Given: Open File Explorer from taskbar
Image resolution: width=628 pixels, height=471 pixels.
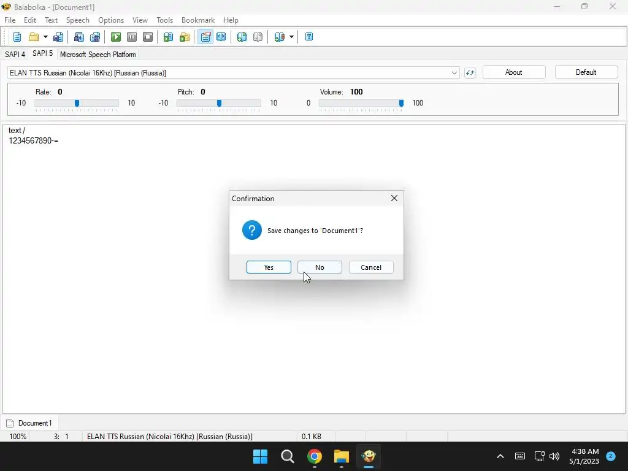Looking at the screenshot, I should pos(342,456).
